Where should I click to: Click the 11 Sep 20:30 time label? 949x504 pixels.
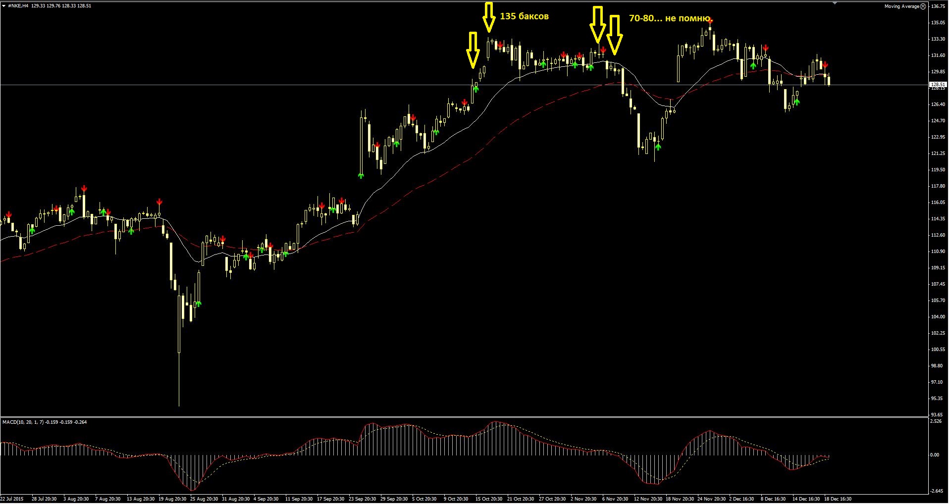(x=299, y=499)
